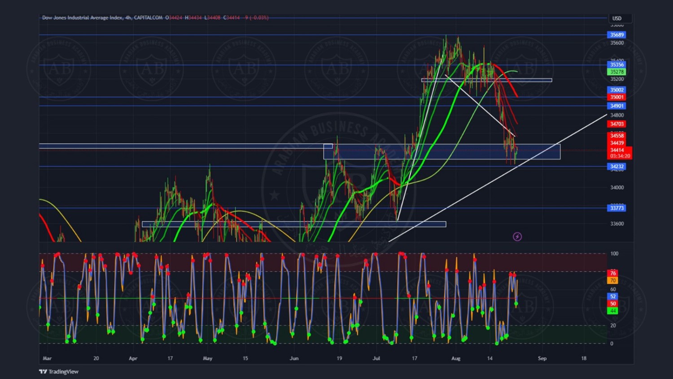Select the green 35278 price label
The width and height of the screenshot is (673, 379).
(617, 72)
